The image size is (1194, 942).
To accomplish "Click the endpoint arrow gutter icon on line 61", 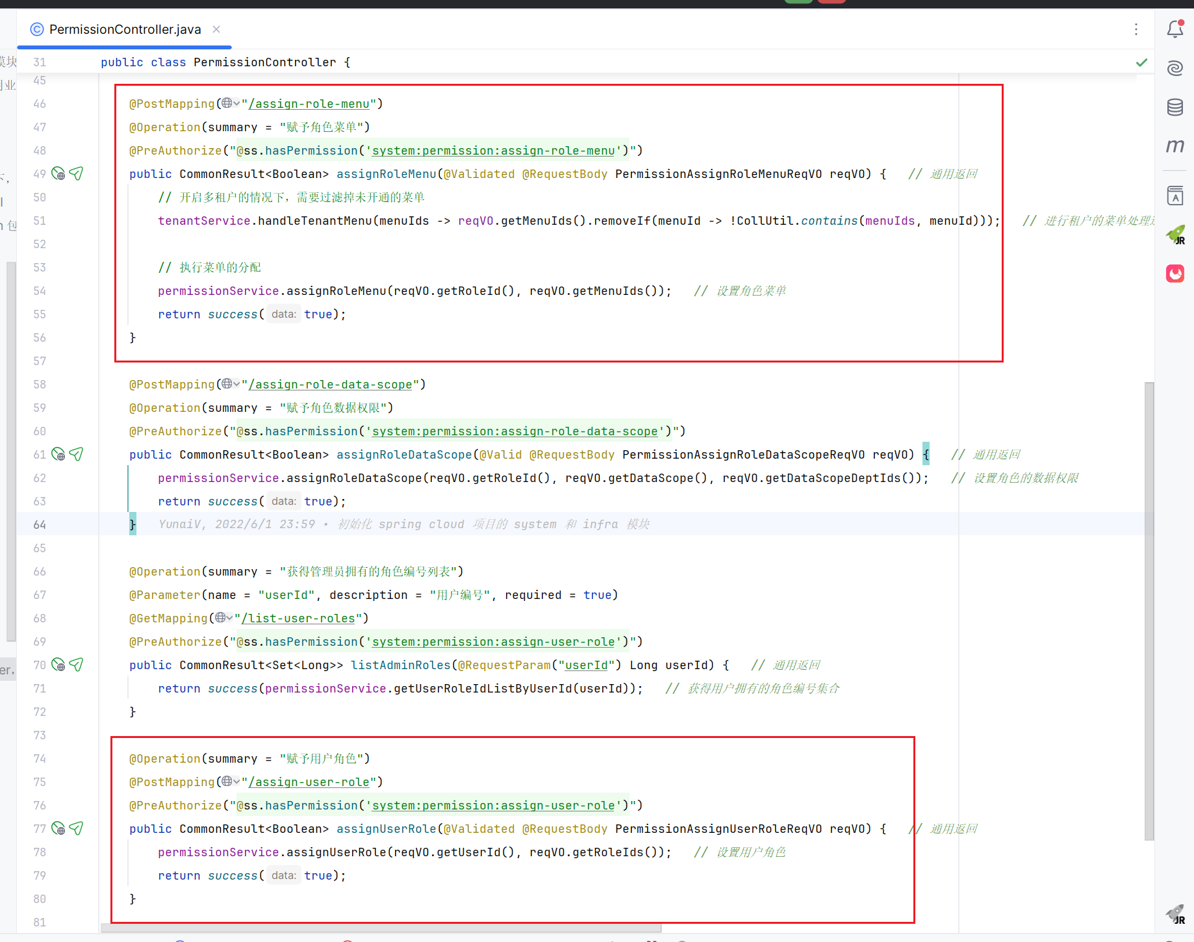I will (76, 454).
